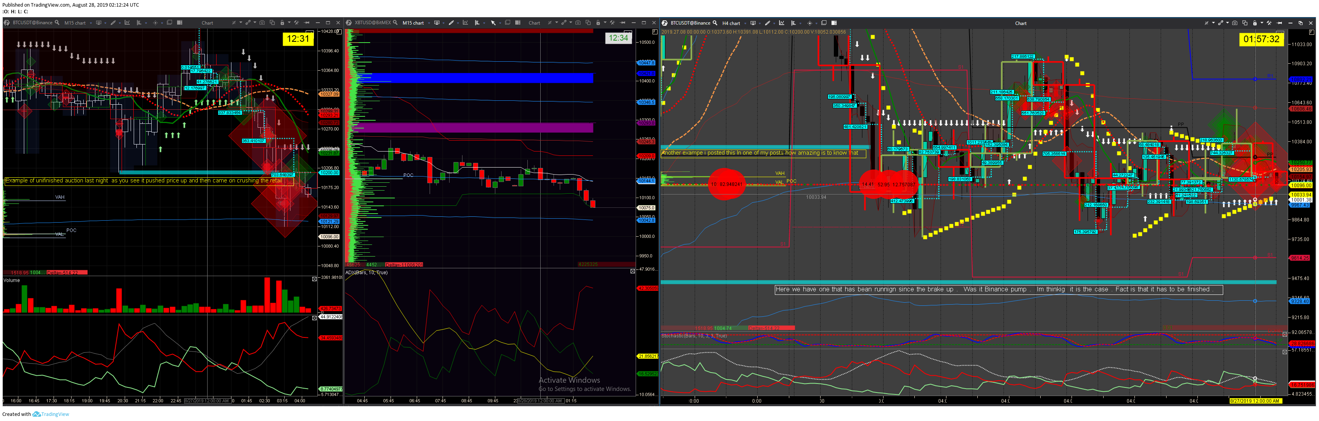Select the pencil drawing tool in XBTUSD window

451,23
